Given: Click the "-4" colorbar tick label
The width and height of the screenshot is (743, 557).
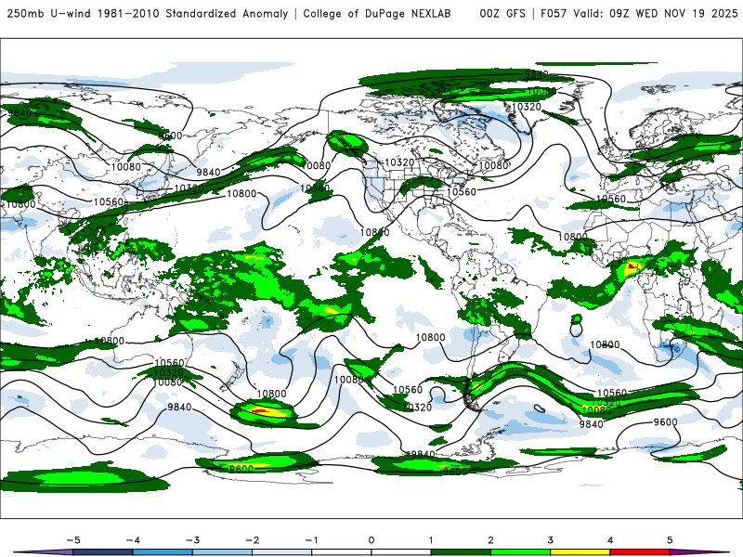Looking at the screenshot, I should [133, 540].
